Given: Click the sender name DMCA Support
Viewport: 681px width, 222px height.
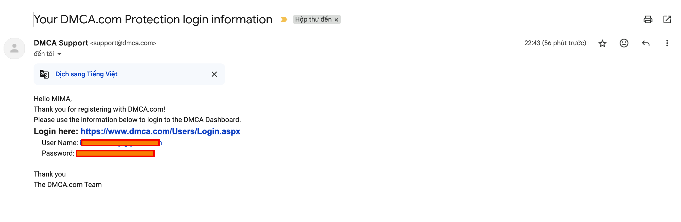Looking at the screenshot, I should [x=61, y=43].
